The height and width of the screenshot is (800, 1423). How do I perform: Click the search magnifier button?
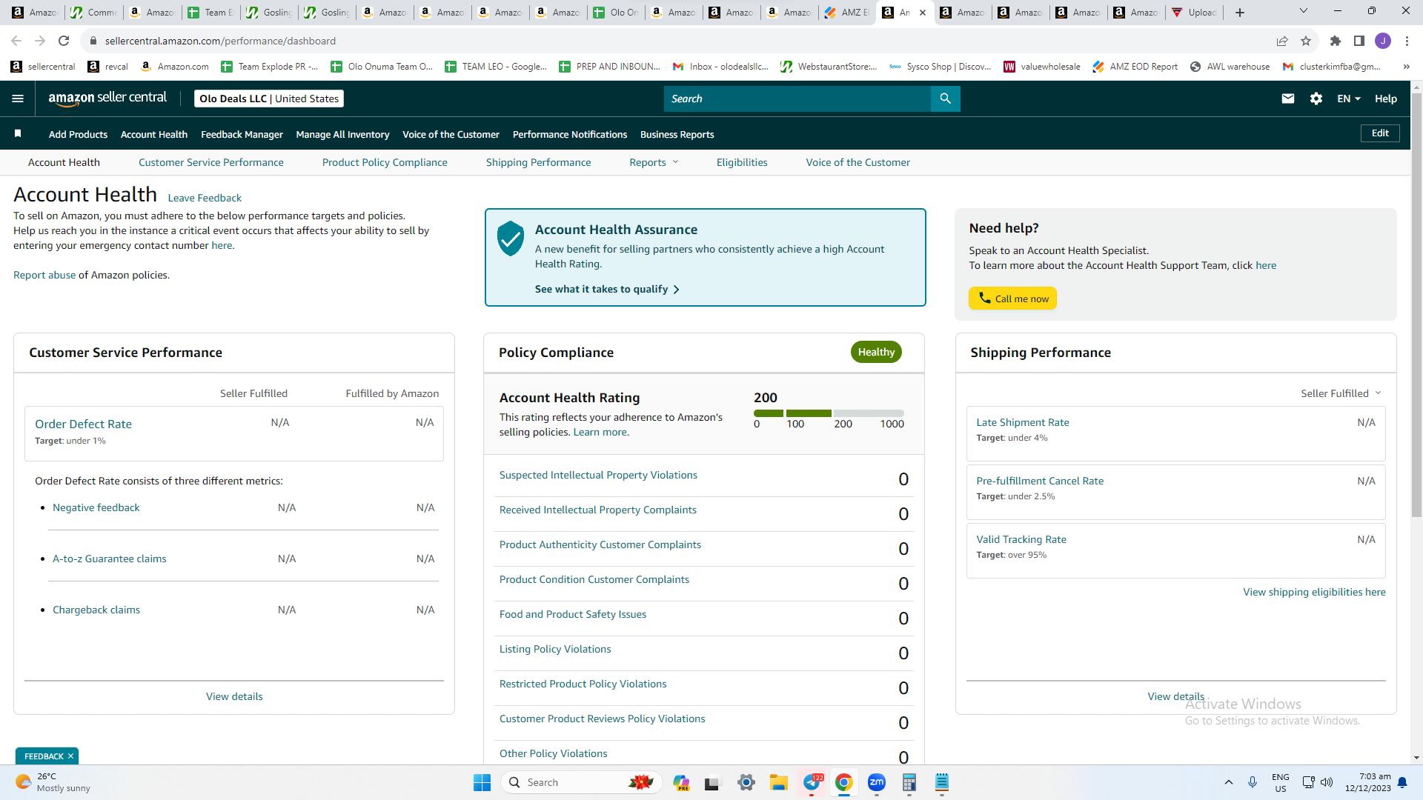[945, 99]
